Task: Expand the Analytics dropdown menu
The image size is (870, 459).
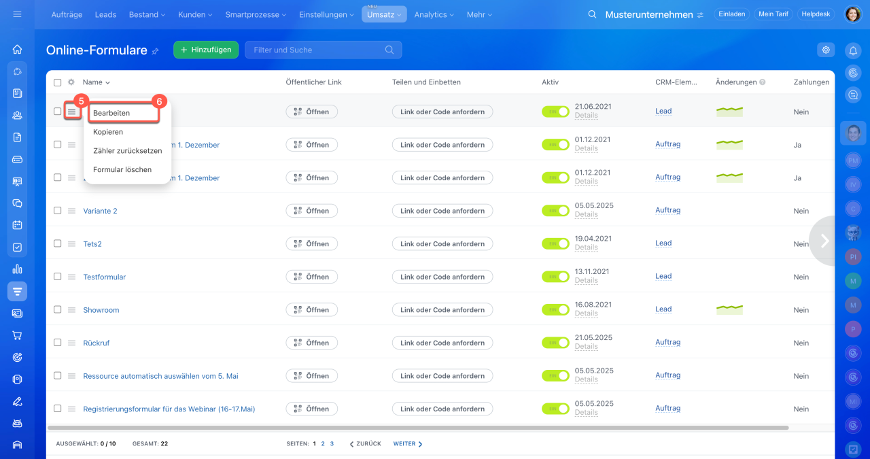Action: click(435, 14)
